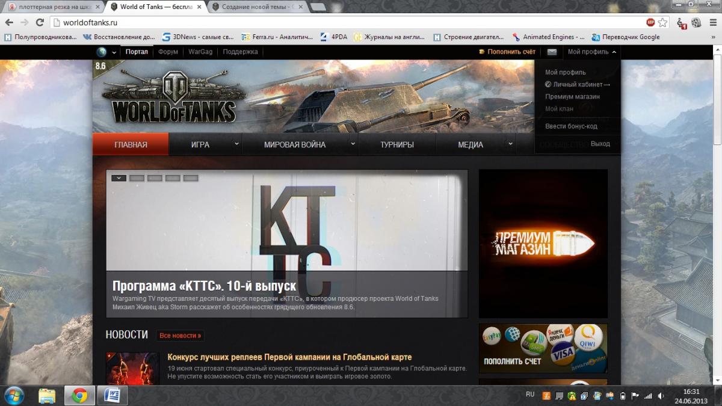The width and height of the screenshot is (722, 406).
Task: Click Пополнить счёт in the top bar
Action: pyautogui.click(x=507, y=52)
